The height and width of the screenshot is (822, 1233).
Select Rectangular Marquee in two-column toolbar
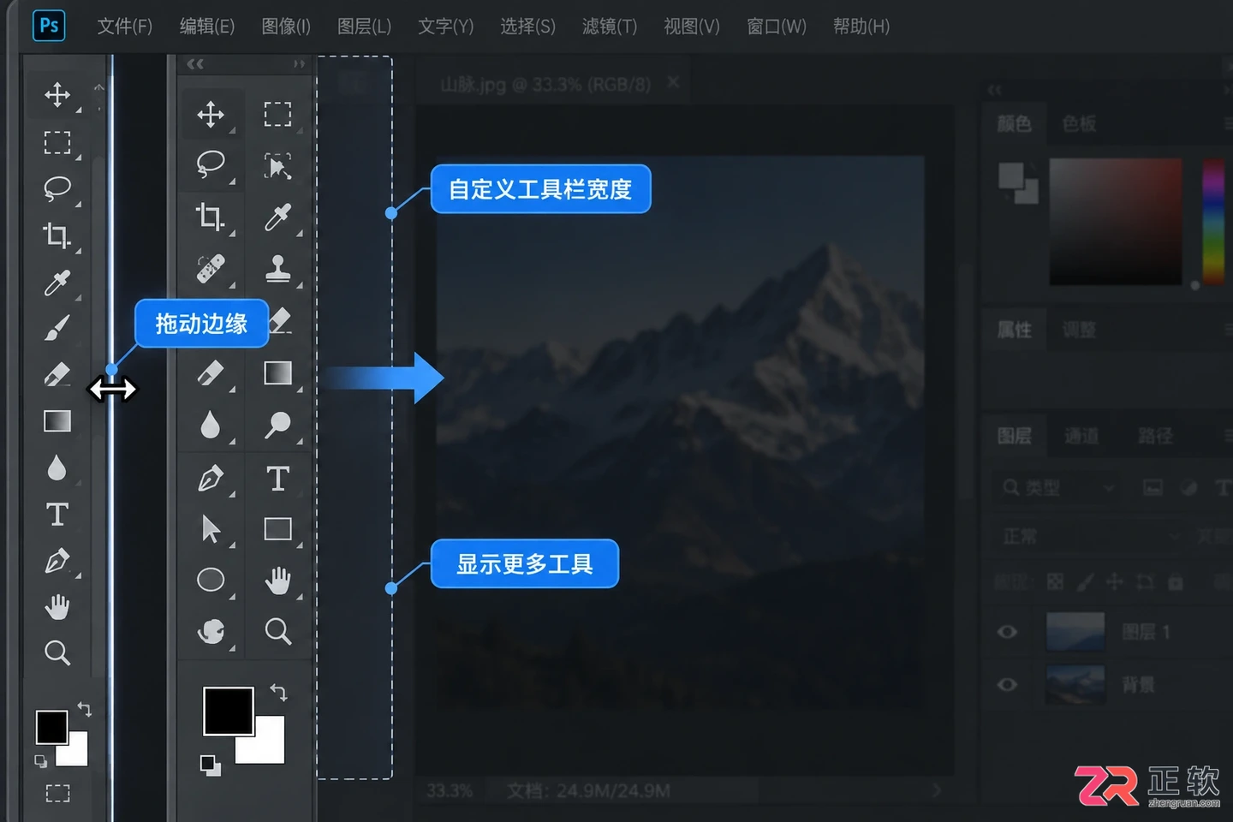pyautogui.click(x=277, y=114)
